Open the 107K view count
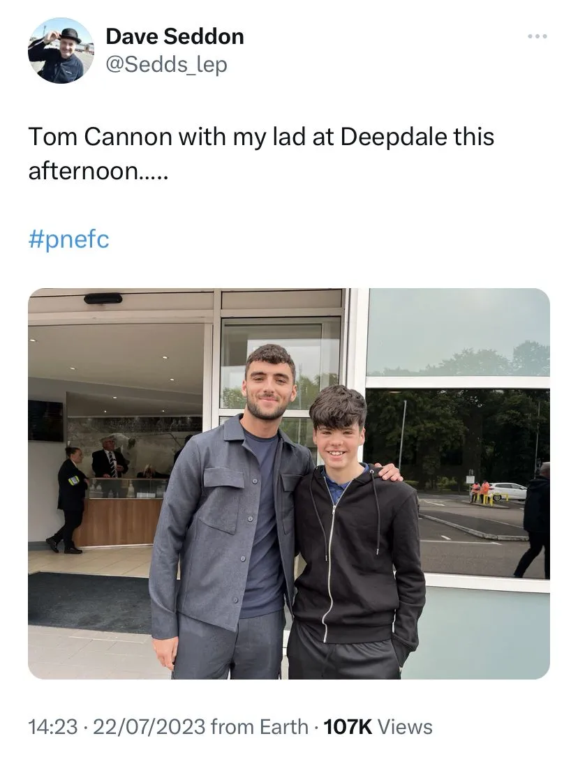 pos(348,726)
